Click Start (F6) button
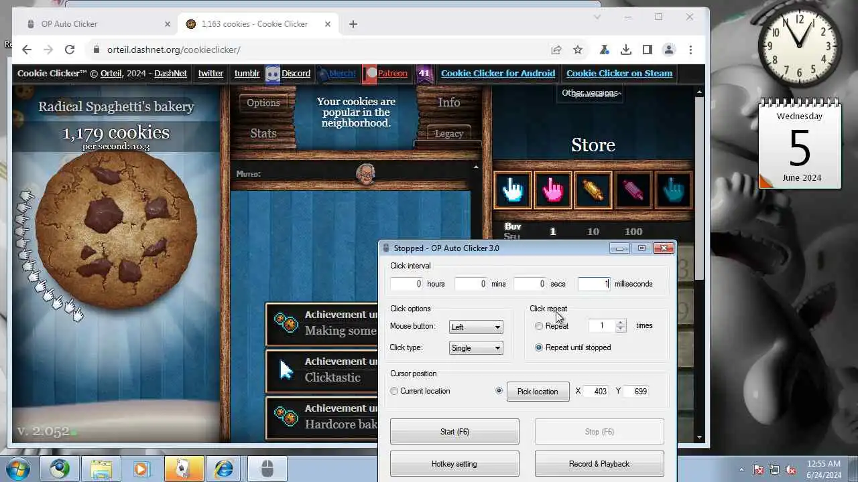858x482 pixels. [x=454, y=432]
